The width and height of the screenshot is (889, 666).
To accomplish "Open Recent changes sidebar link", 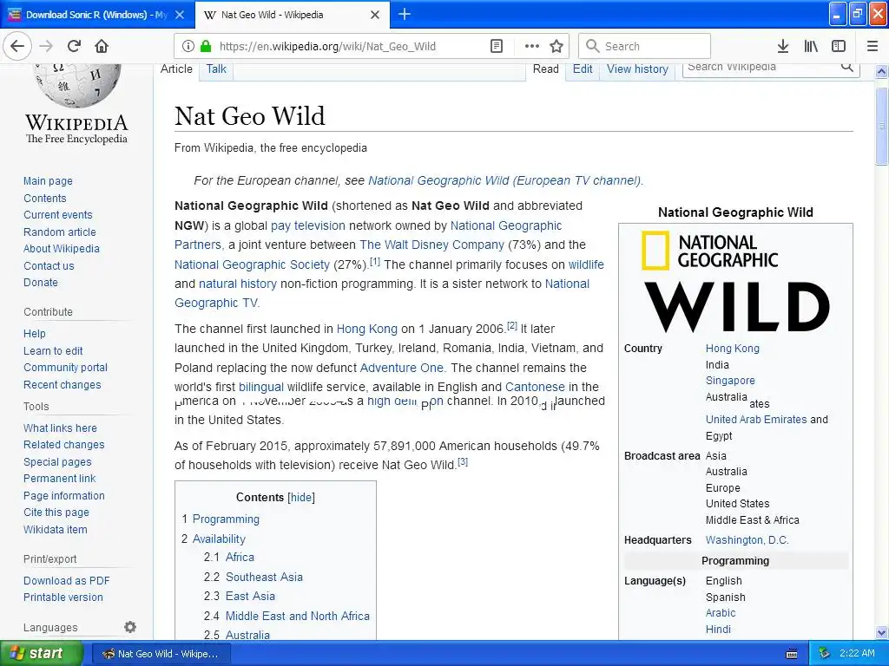I will (x=63, y=385).
